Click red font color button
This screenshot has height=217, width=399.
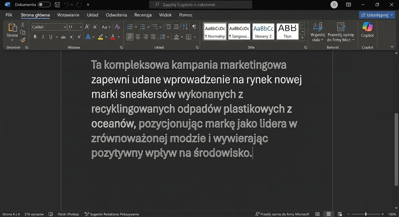[113, 37]
